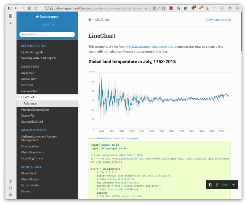Click the API REFERENCE section caption
The height and width of the screenshot is (205, 247).
pyautogui.click(x=31, y=167)
